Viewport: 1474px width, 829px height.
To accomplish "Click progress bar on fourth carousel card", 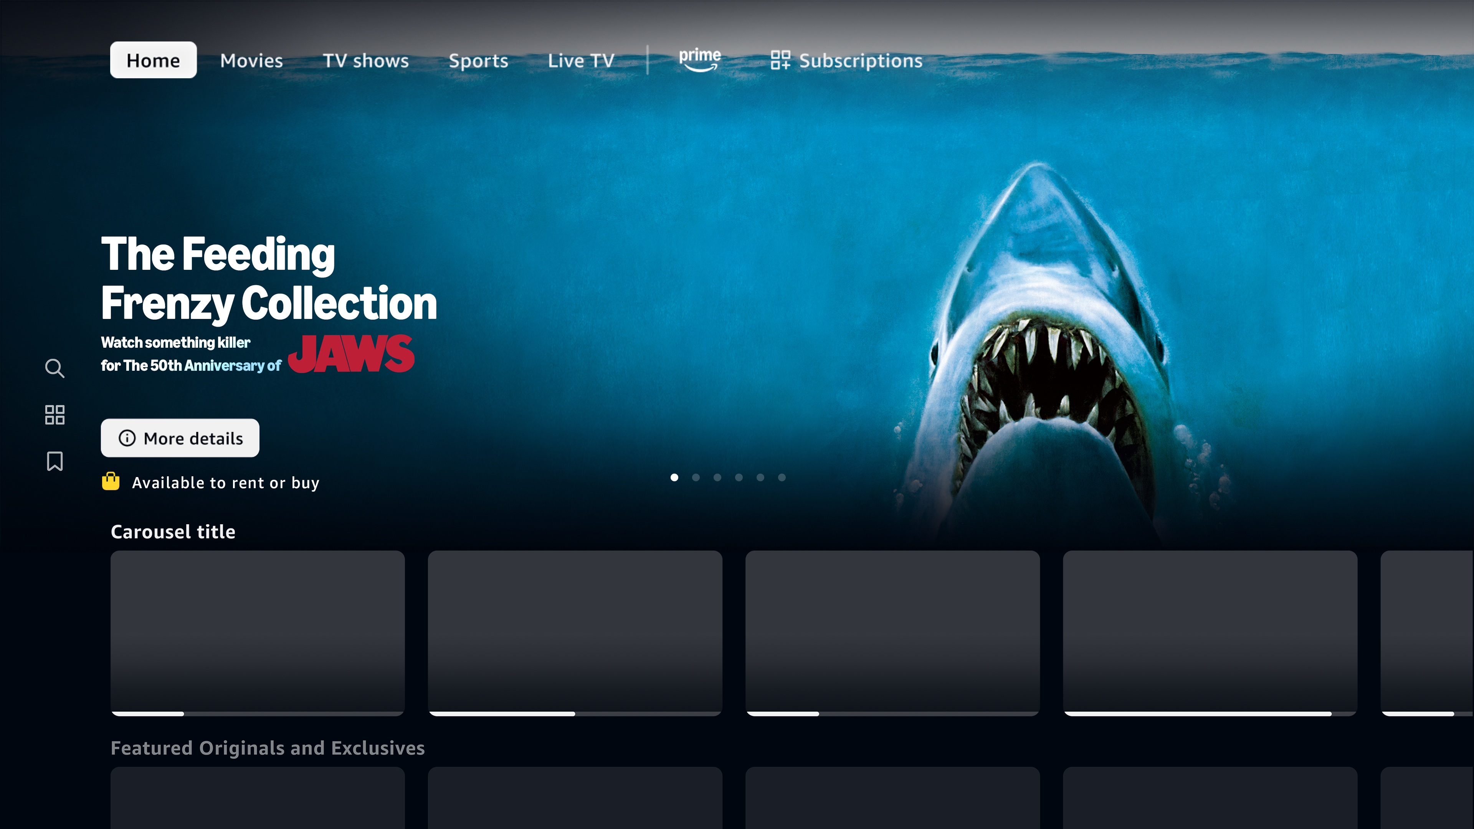I will (x=1210, y=713).
